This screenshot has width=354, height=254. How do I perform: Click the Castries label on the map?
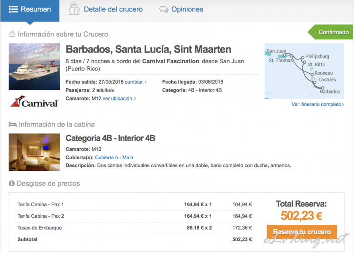[327, 80]
